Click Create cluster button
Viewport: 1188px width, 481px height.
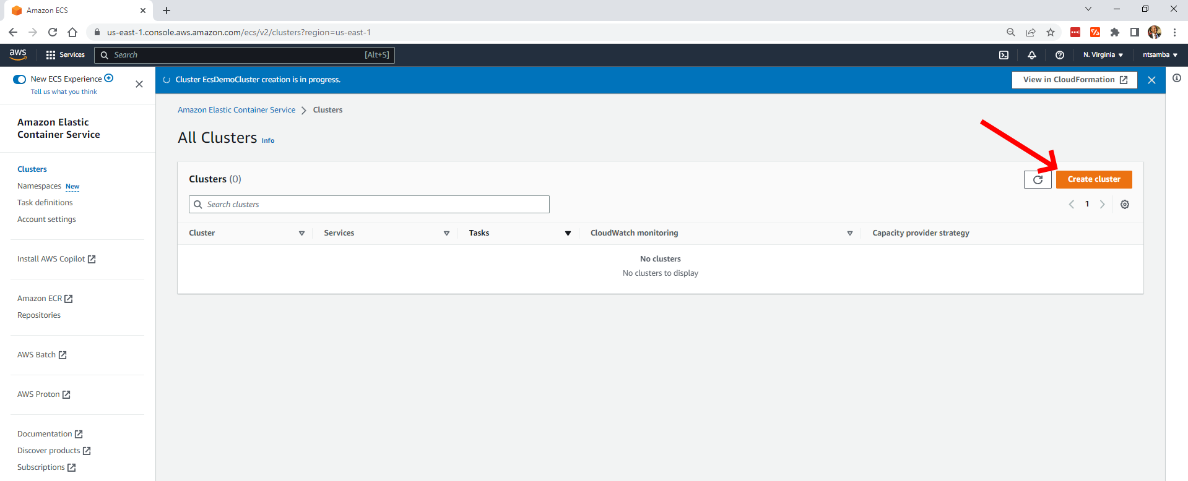[x=1094, y=179]
